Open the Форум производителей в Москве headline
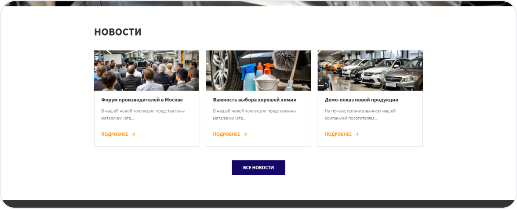Viewport: 517px width, 209px height. [142, 100]
